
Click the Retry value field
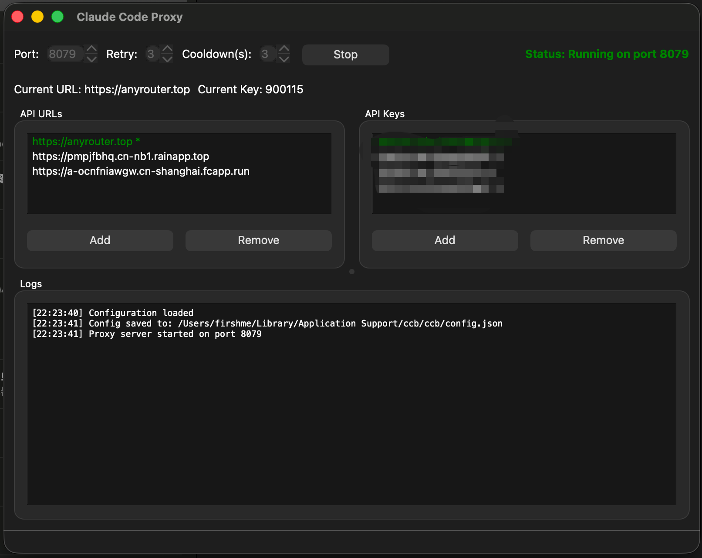(152, 54)
